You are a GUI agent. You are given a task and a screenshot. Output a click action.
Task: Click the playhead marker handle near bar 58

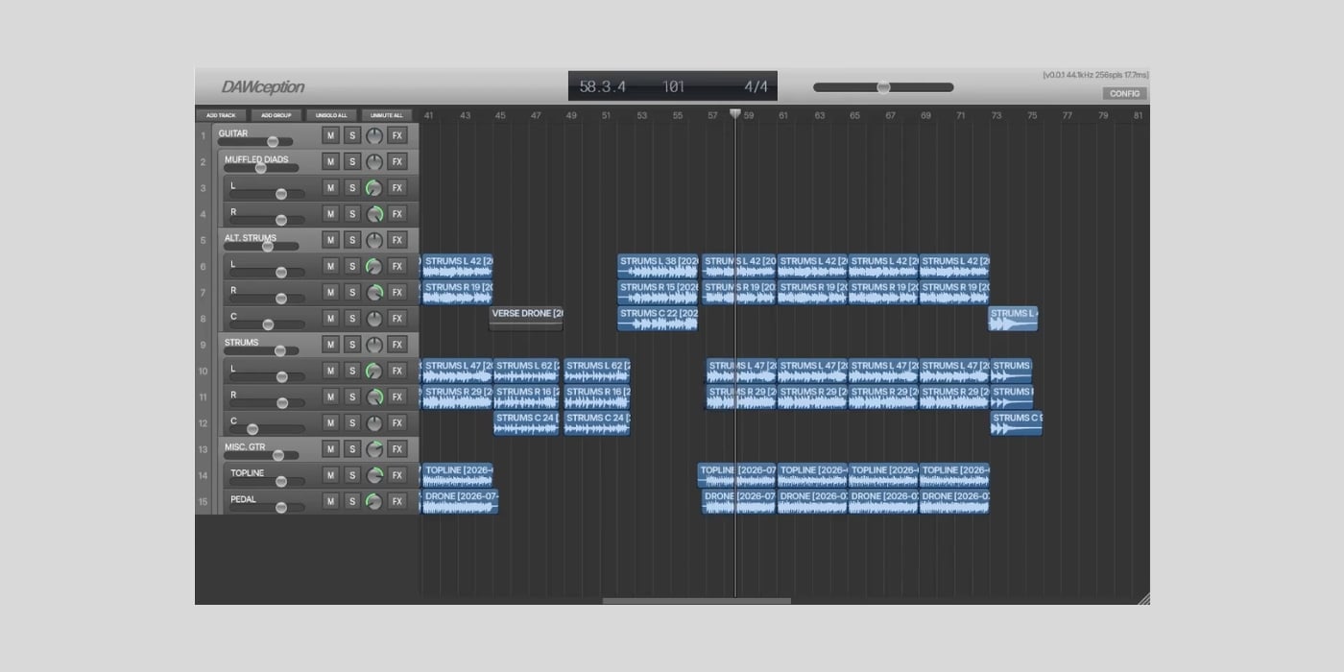tap(735, 113)
